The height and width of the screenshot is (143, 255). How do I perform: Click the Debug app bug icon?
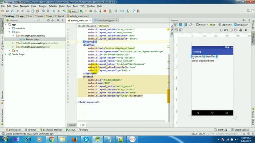coord(90,11)
